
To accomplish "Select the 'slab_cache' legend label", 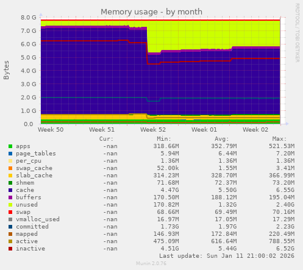I will pos(34,176).
